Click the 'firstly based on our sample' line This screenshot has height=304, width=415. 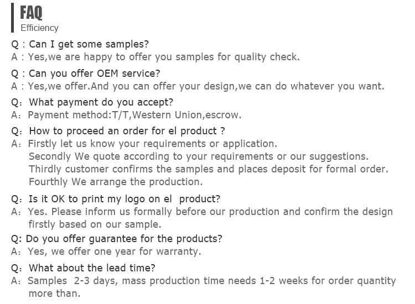tap(95, 224)
